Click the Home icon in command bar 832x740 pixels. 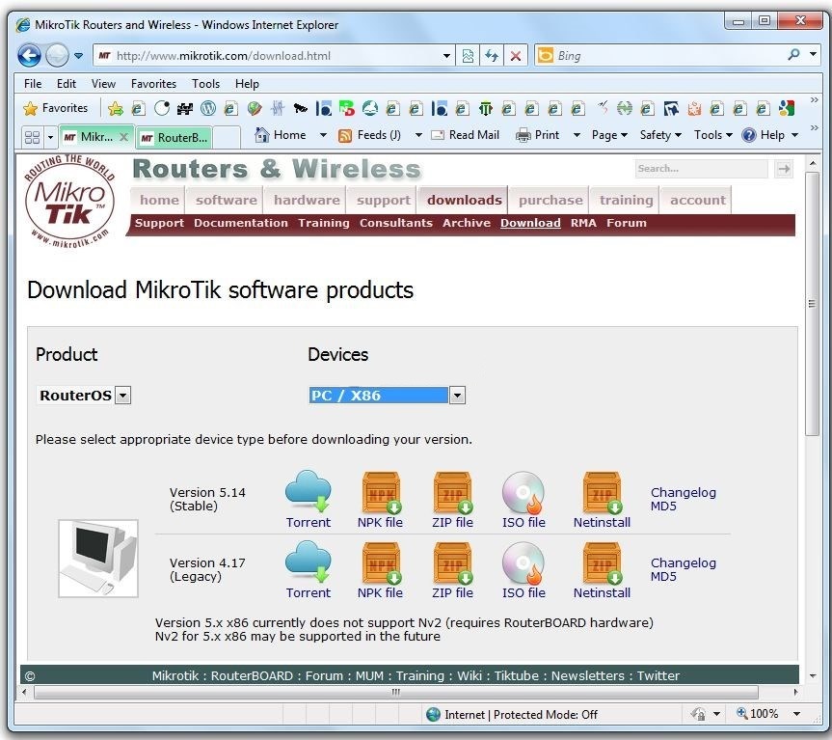[261, 135]
